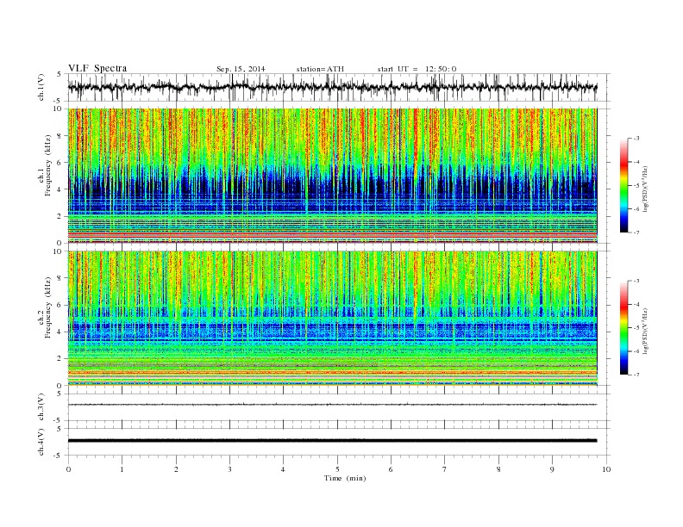The image size is (683, 527).
Task: Click the ch.2 spectrogram color bar
Action: tap(623, 328)
